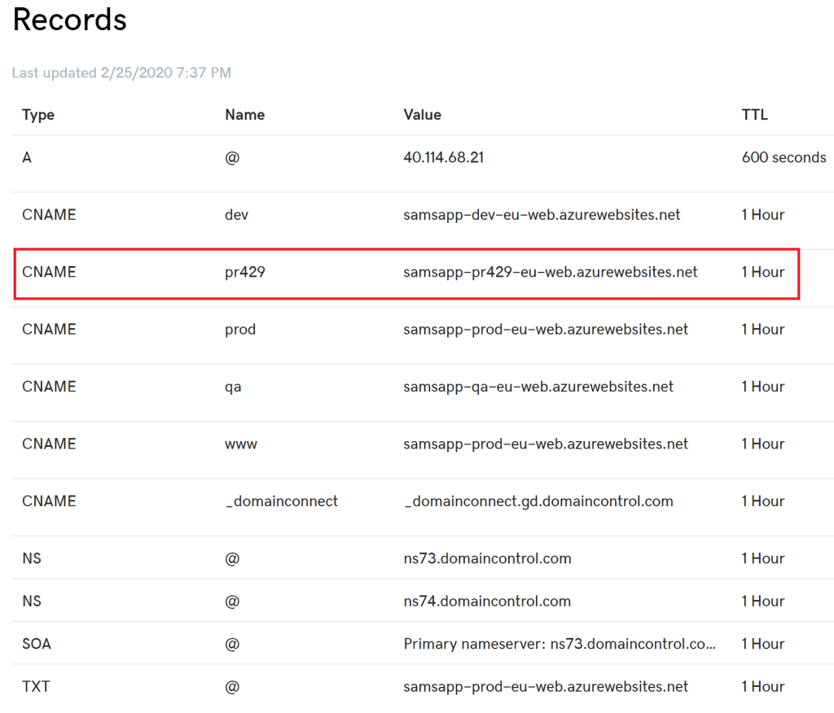Click the samsapp-qa-eu-web.azurewebsites.net value
This screenshot has width=834, height=713.
coord(538,387)
